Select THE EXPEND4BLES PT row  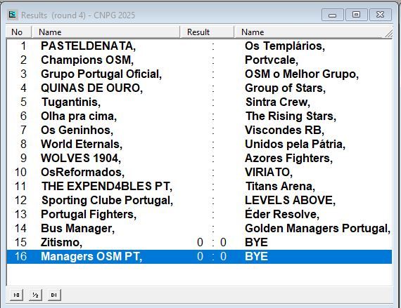pyautogui.click(x=199, y=186)
